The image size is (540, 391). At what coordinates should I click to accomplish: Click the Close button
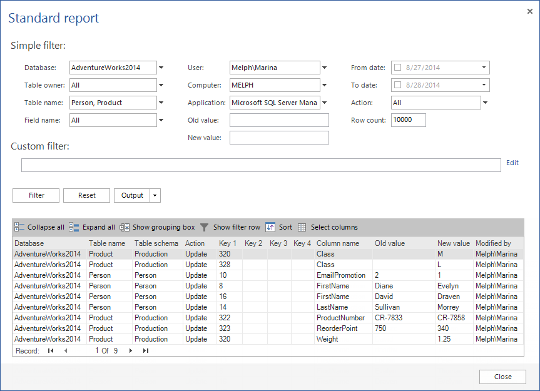pos(503,377)
